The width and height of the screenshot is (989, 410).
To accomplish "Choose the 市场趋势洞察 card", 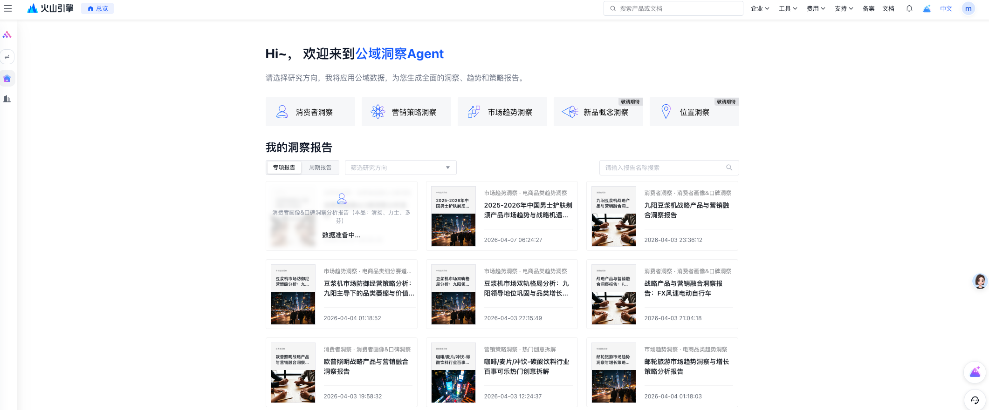I will pos(502,112).
